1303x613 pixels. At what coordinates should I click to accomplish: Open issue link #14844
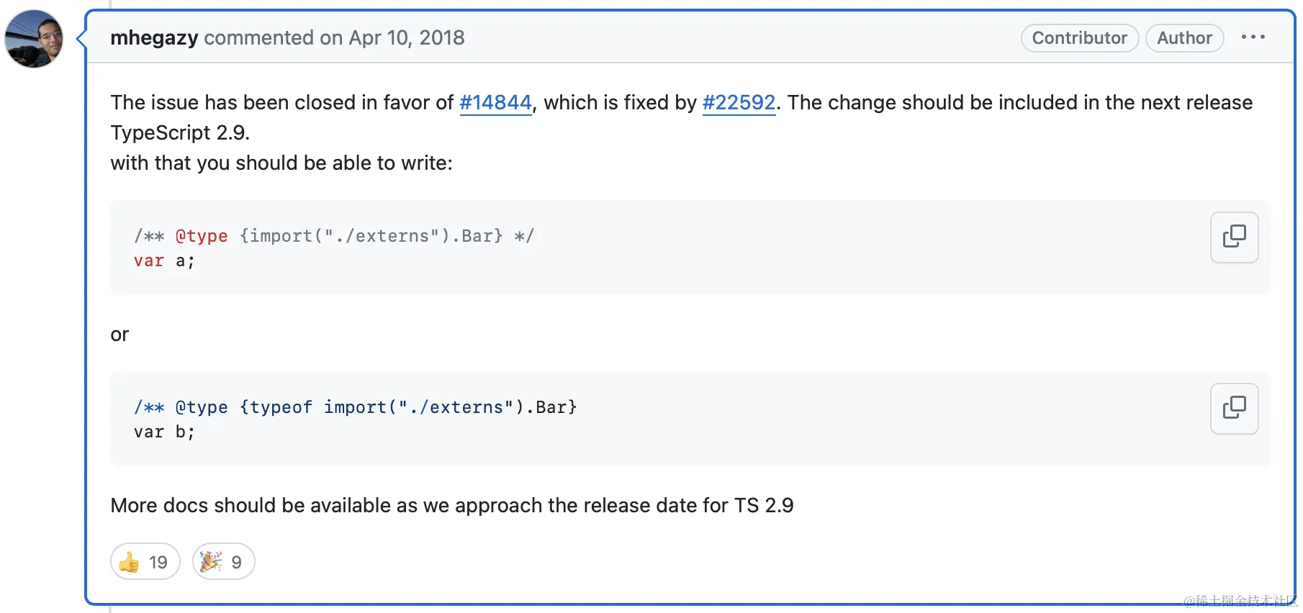[x=495, y=103]
